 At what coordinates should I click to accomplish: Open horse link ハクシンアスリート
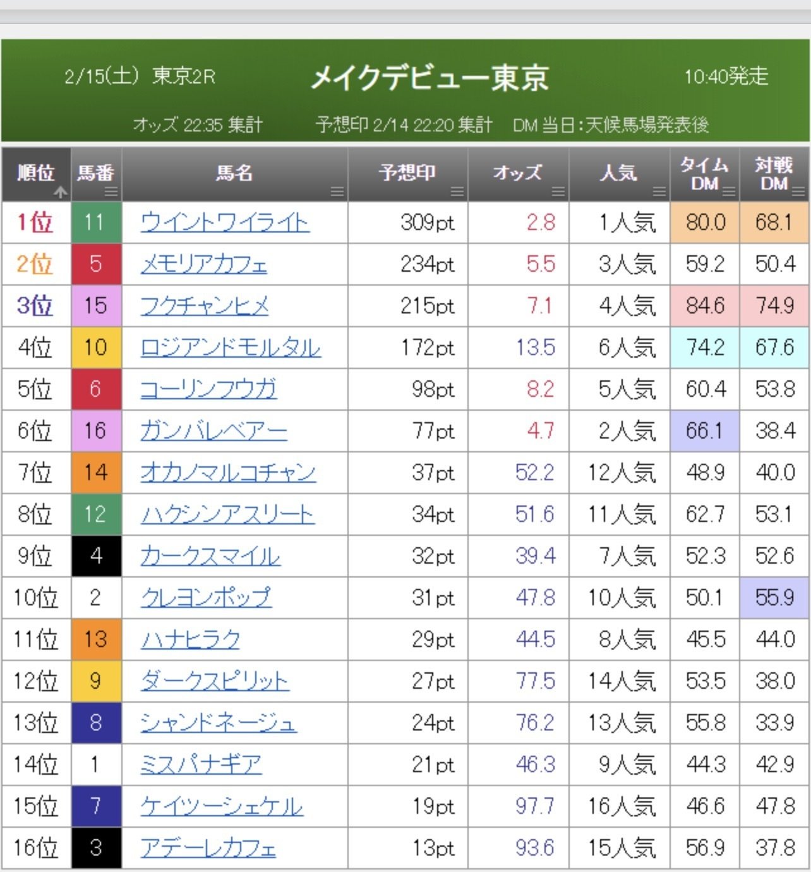pyautogui.click(x=227, y=514)
